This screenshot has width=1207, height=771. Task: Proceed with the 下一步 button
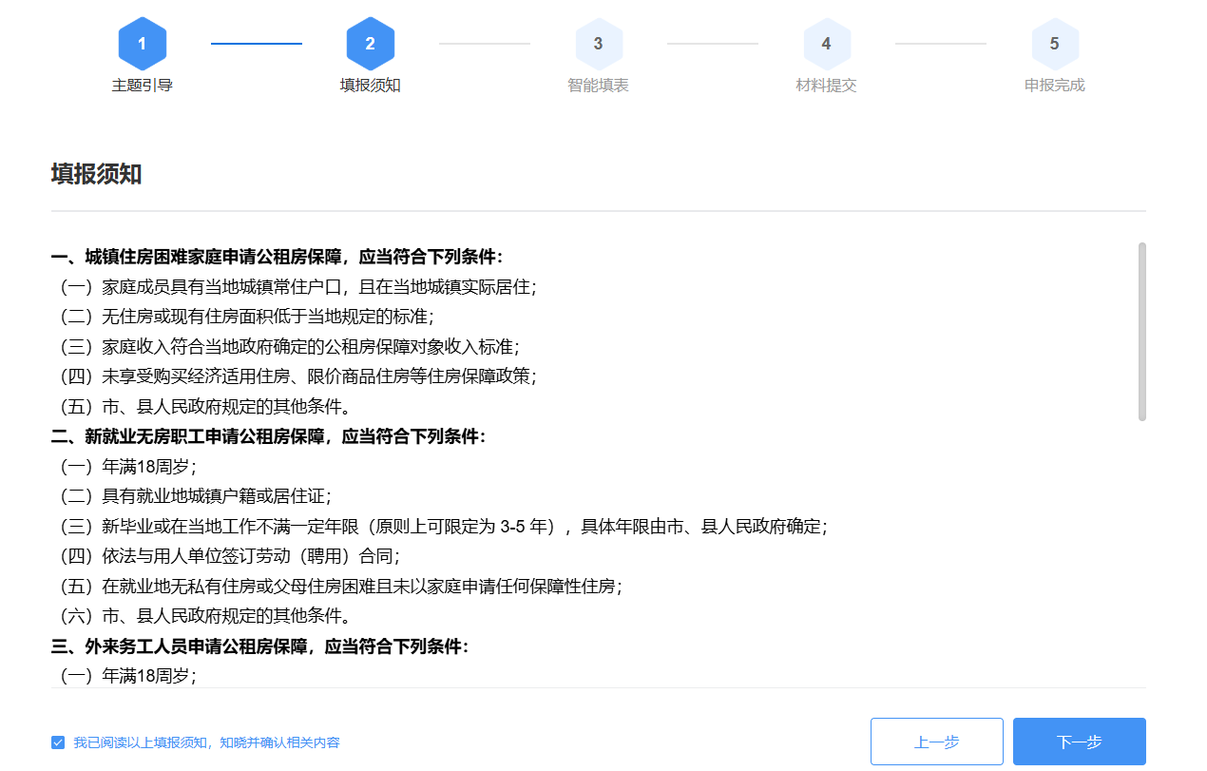(x=1080, y=742)
